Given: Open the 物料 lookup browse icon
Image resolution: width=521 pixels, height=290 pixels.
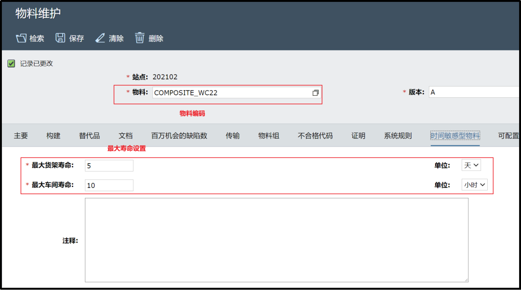Looking at the screenshot, I should click(x=315, y=93).
